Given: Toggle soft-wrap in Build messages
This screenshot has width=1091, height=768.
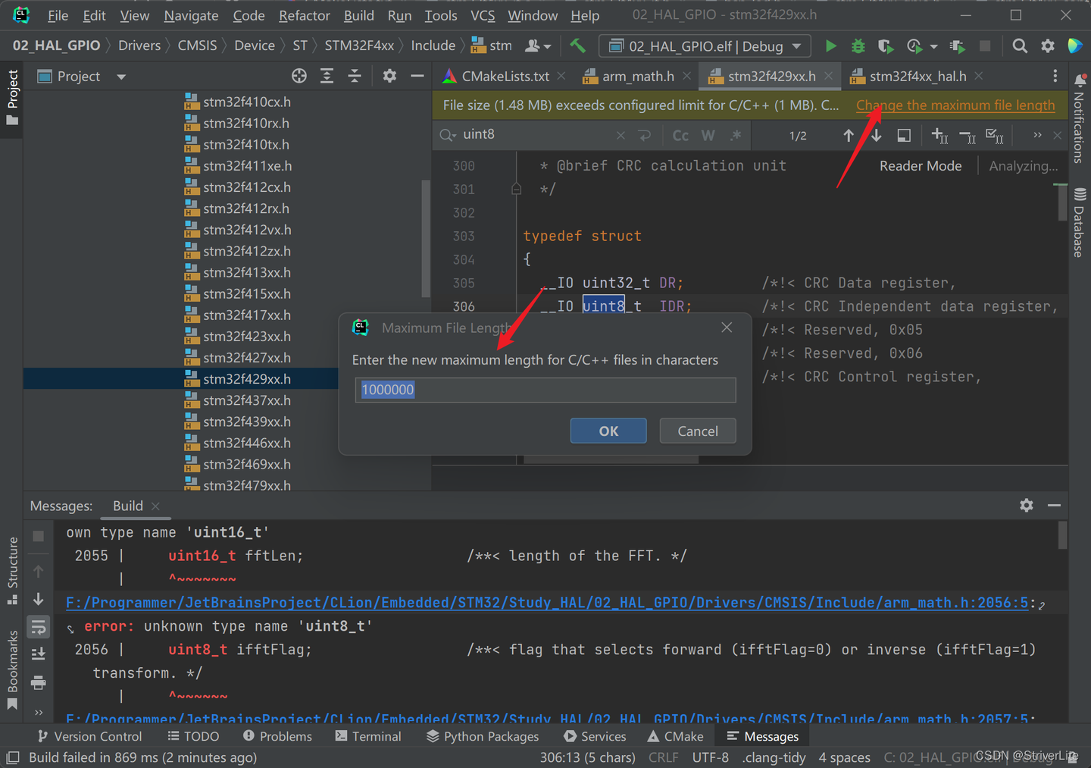Looking at the screenshot, I should click(x=39, y=627).
